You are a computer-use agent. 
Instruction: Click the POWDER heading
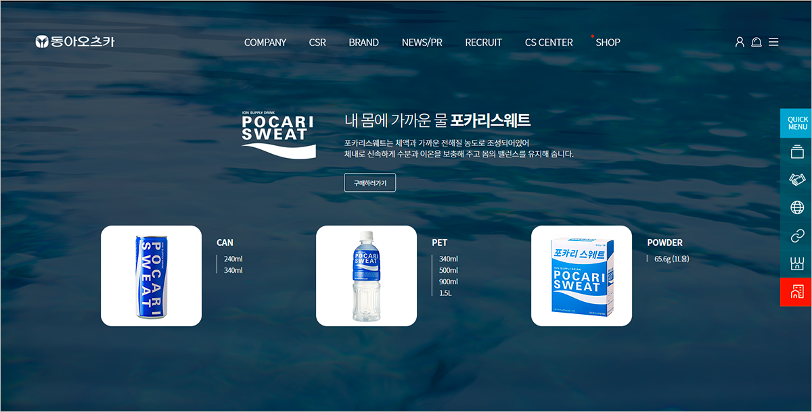tap(665, 242)
